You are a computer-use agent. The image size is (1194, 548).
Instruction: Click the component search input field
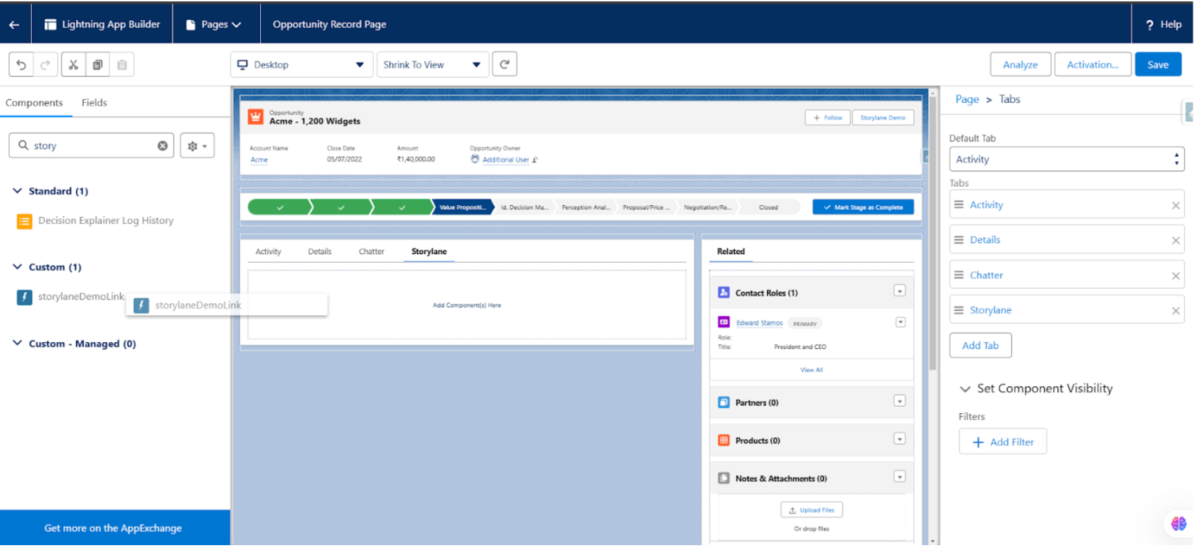coord(92,146)
